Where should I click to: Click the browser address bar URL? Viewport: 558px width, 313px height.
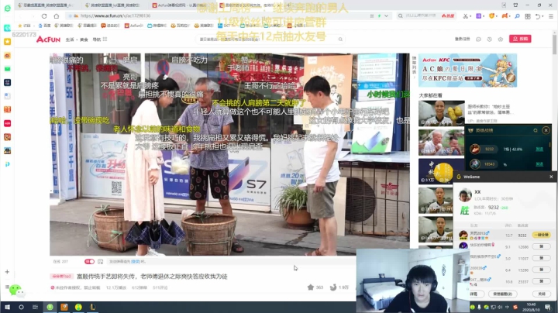pos(115,16)
